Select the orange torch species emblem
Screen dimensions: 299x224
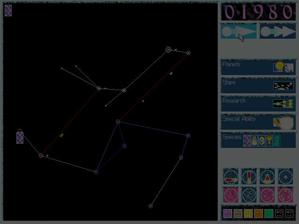point(269,141)
